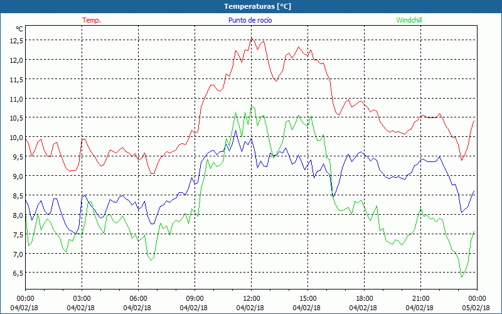Click the 10,5 y-axis value

[x=15, y=118]
